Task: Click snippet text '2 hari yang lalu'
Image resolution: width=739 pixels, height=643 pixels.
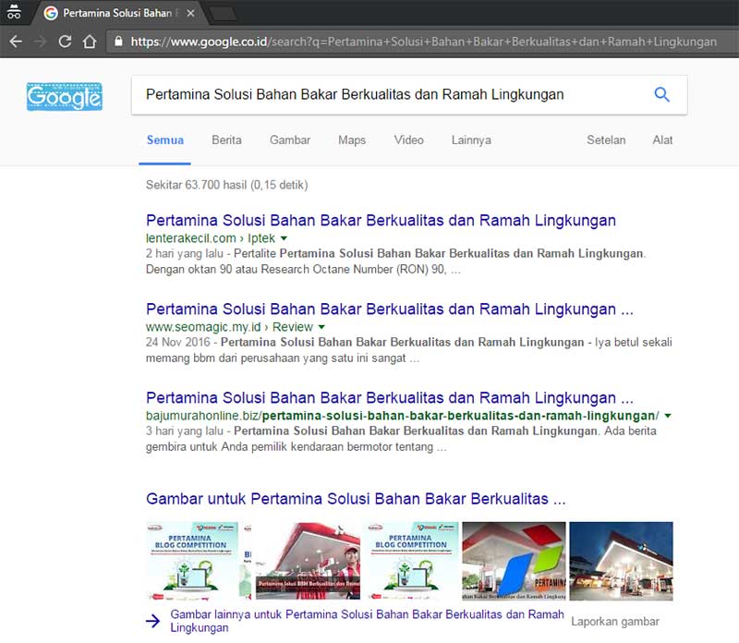Action: (x=184, y=254)
